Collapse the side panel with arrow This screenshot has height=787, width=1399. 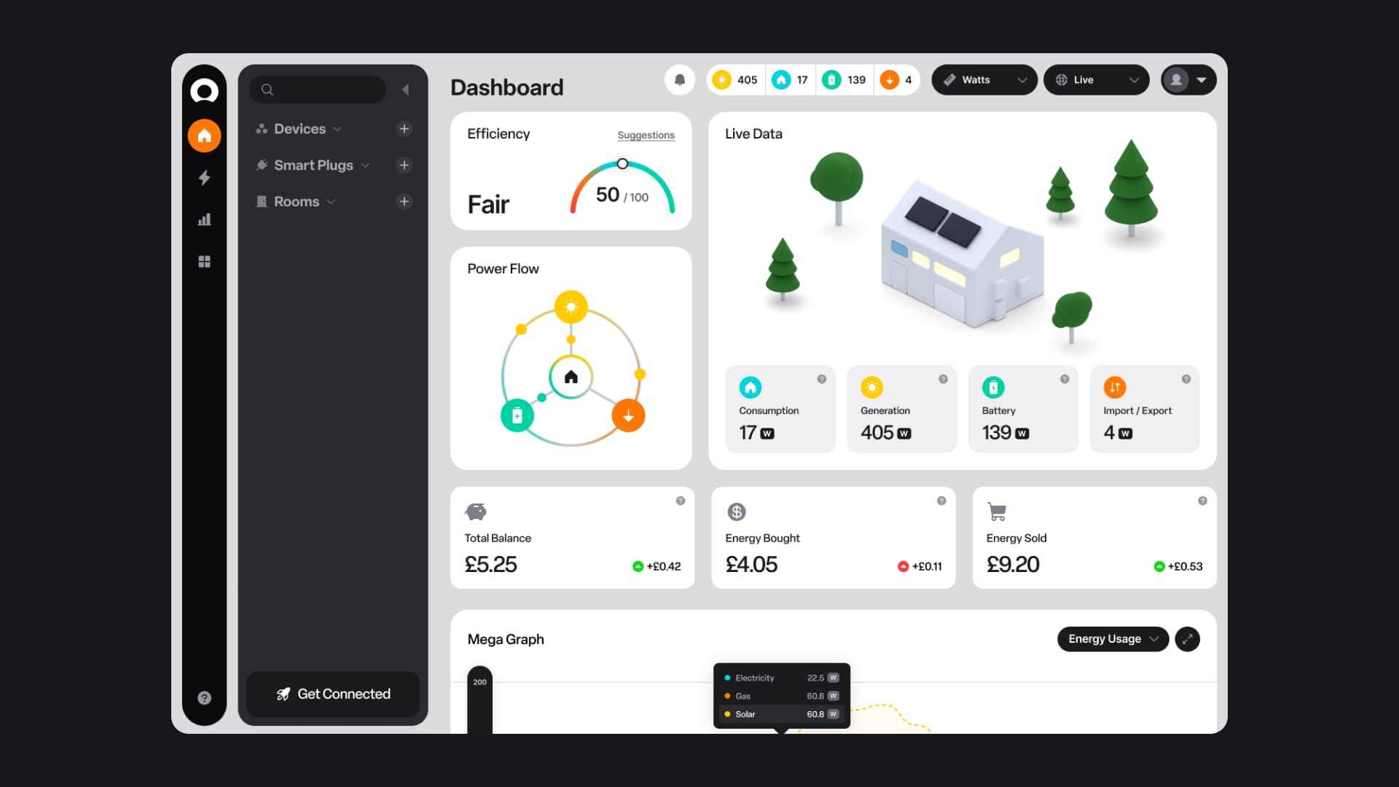coord(406,90)
